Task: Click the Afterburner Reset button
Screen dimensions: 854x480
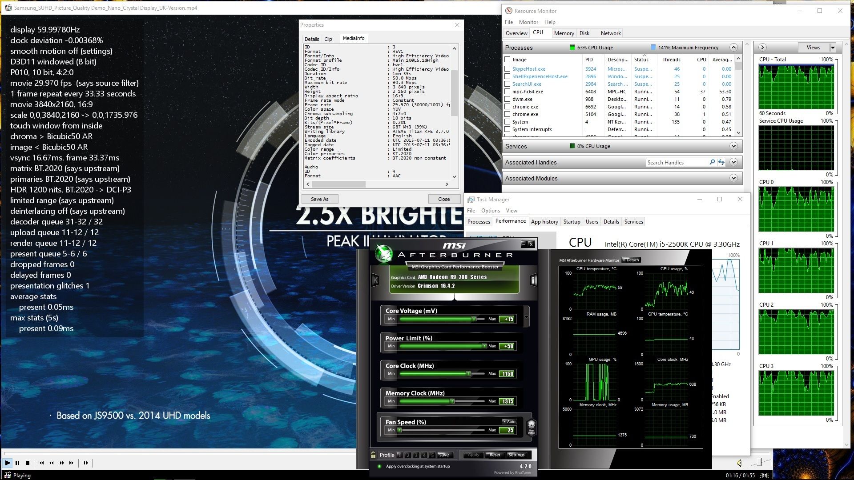Action: click(495, 455)
